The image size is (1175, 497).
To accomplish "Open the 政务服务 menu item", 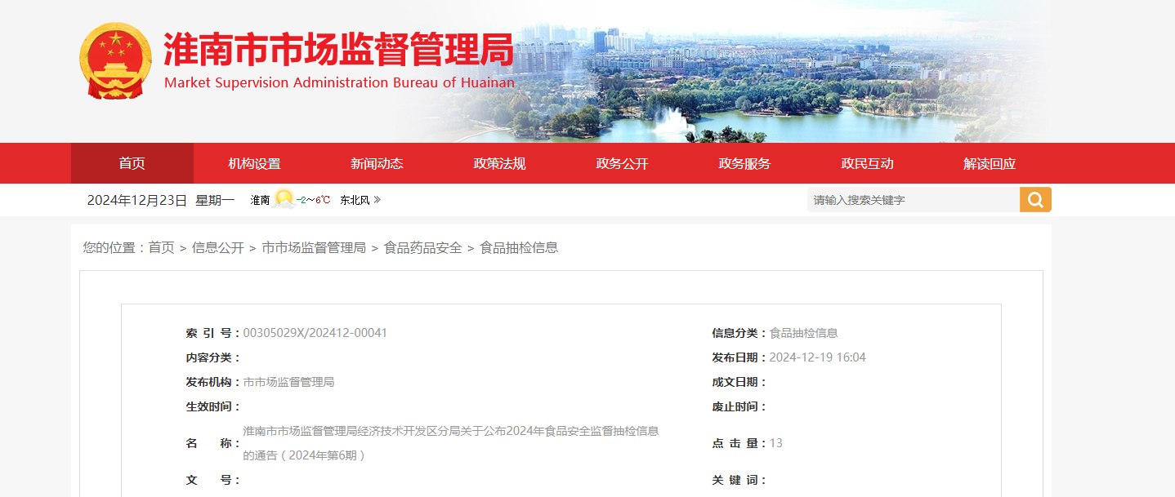I will tap(744, 163).
